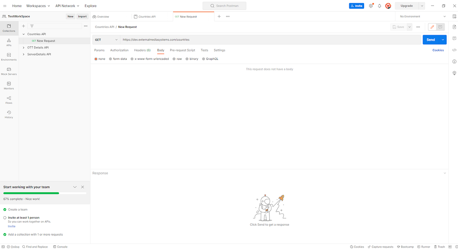Image resolution: width=458 pixels, height=249 pixels.
Task: Click the Invite link under the onboarding checklist
Action: tap(11, 226)
